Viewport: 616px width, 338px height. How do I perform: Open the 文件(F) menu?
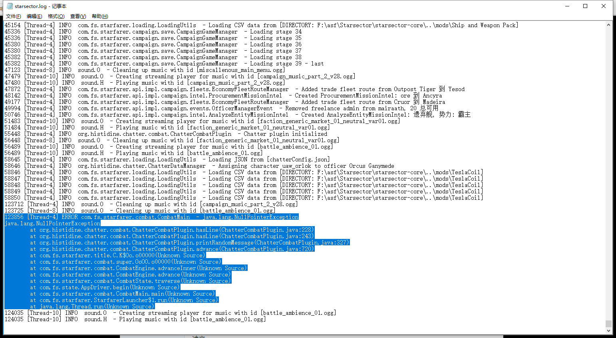coord(13,16)
